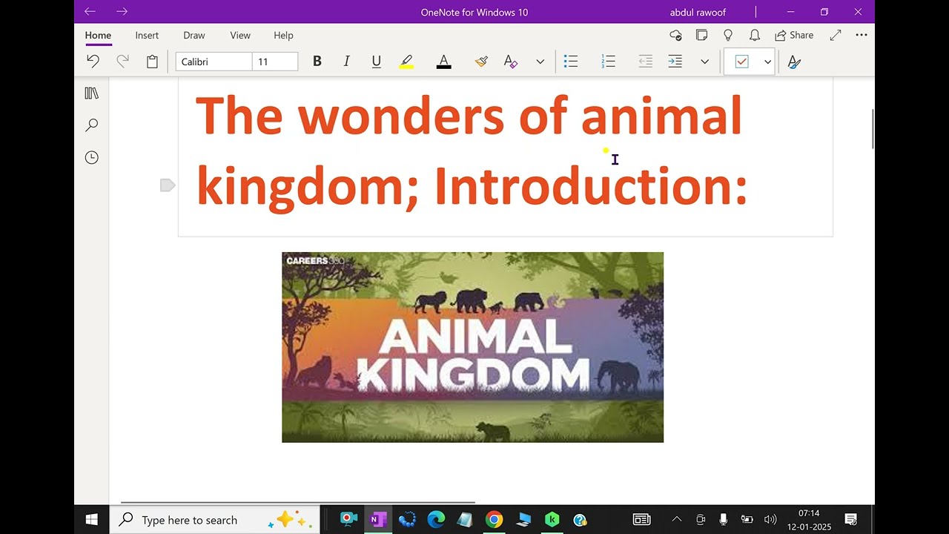Open the Calibri font name box

[x=214, y=62]
